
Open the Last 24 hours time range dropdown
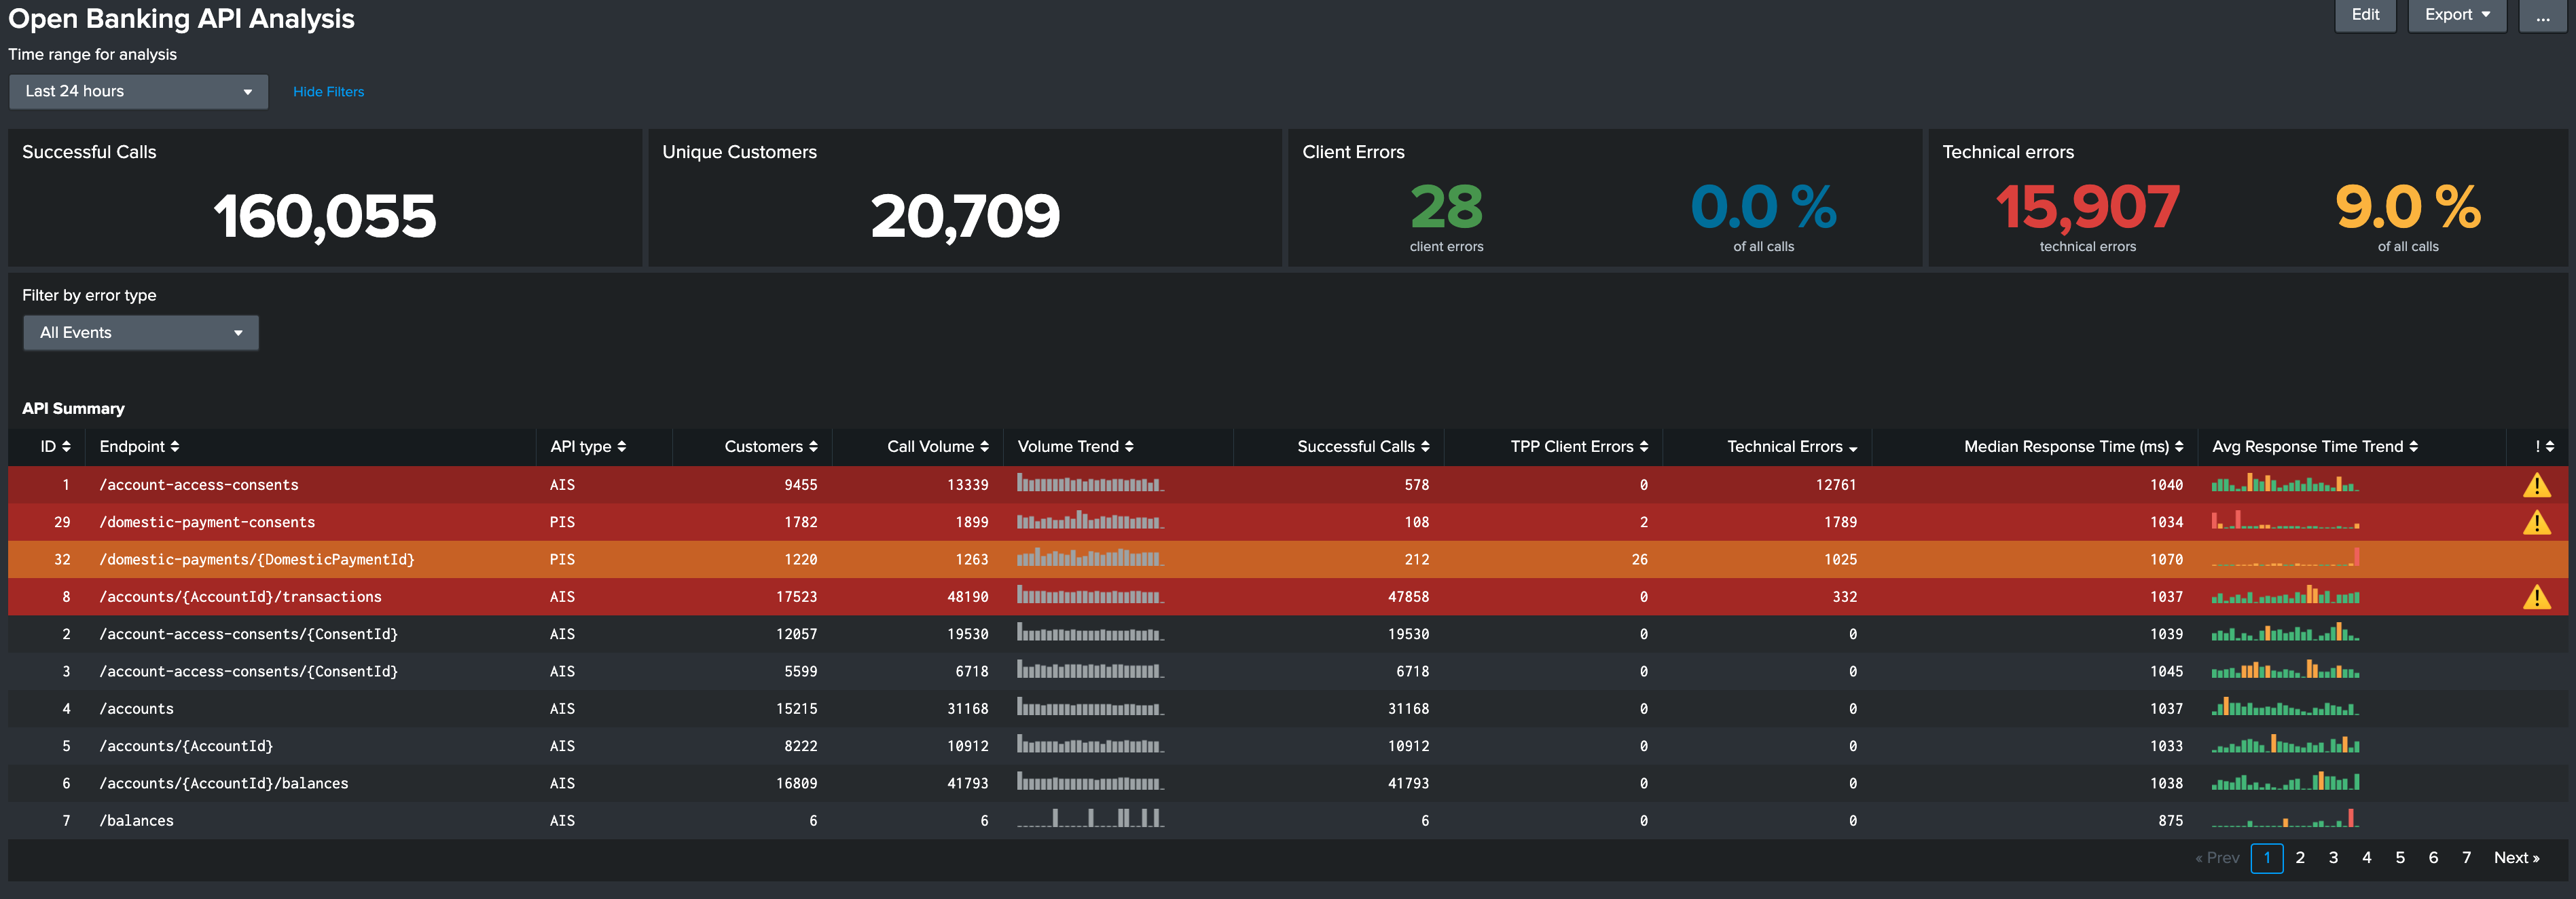point(138,92)
